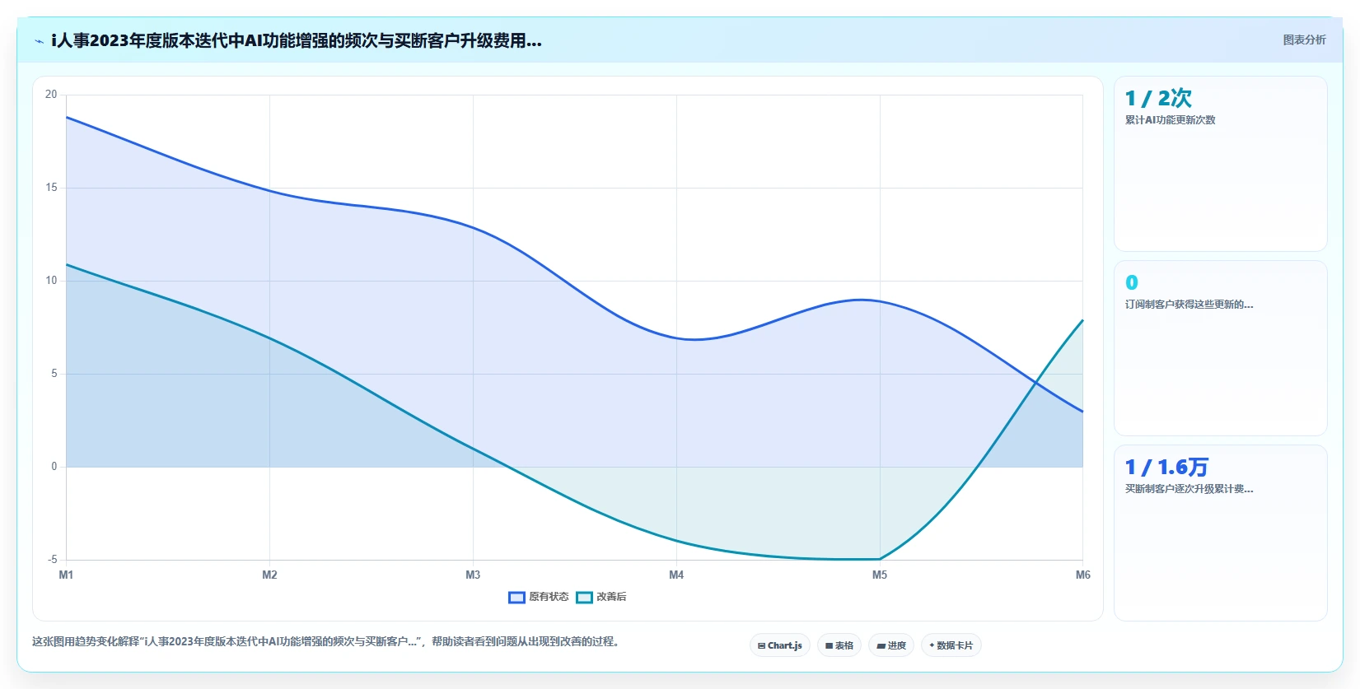Click the y-axis value -5
This screenshot has width=1360, height=689.
52,560
